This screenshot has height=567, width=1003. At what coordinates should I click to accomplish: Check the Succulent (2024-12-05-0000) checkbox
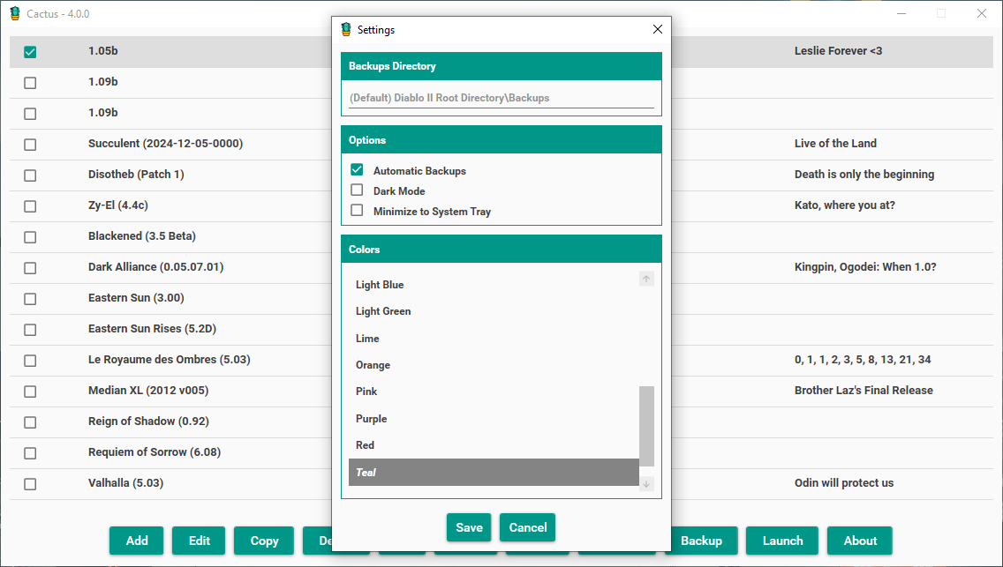coord(30,145)
